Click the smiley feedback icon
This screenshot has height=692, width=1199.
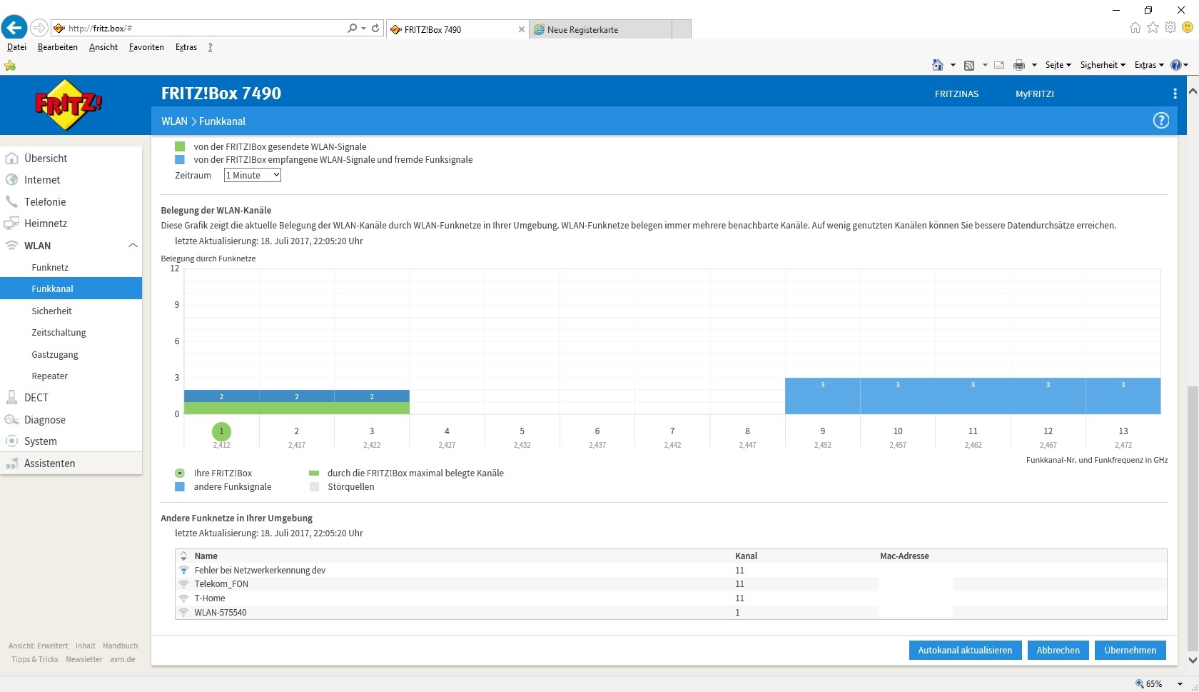point(1188,27)
